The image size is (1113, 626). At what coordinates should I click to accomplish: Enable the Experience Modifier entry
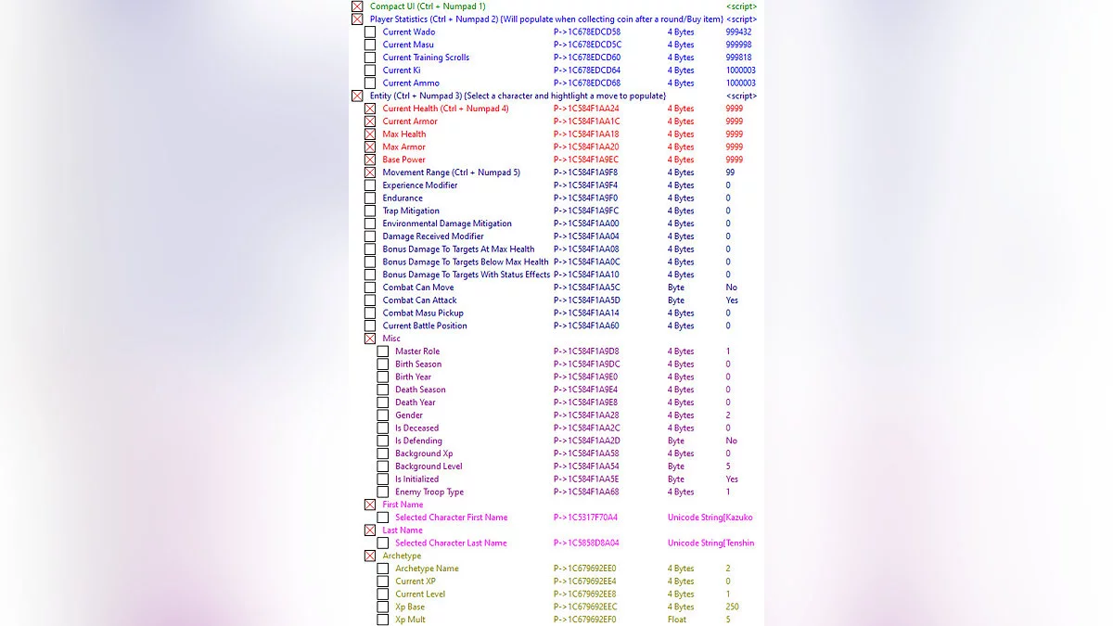[x=371, y=185]
